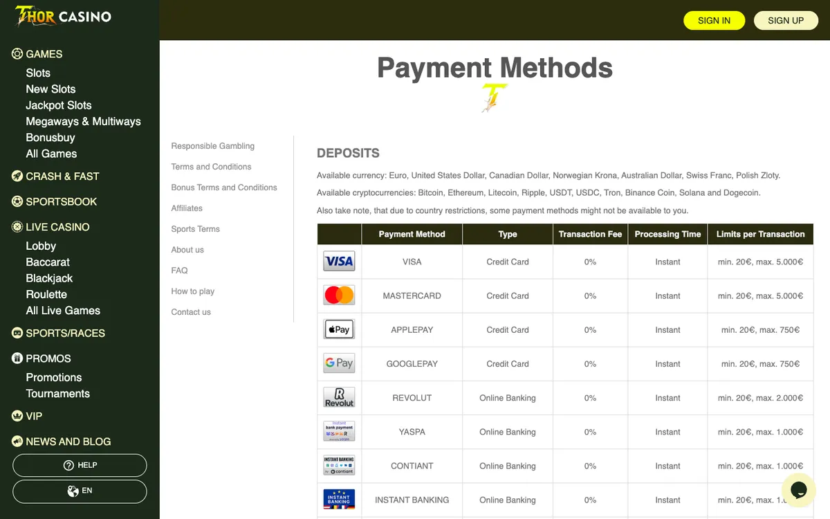Open the live chat bubble
The width and height of the screenshot is (830, 519).
pyautogui.click(x=798, y=491)
